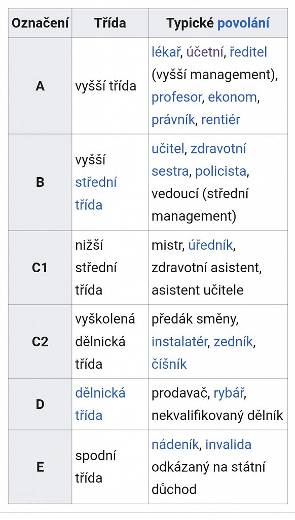Follow the rentiér link

click(220, 120)
